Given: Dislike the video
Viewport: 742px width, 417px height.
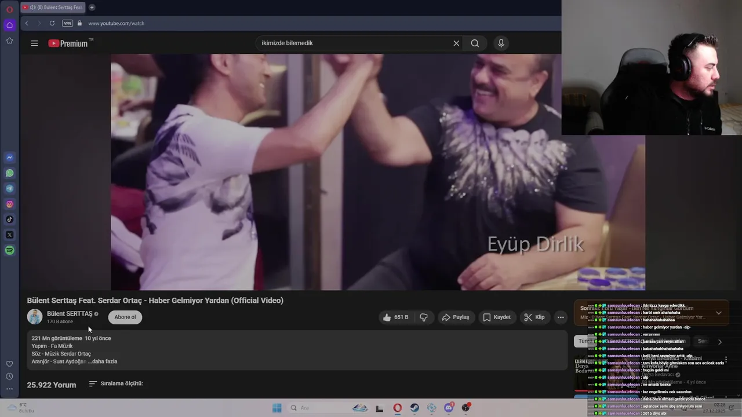Looking at the screenshot, I should coord(424,317).
